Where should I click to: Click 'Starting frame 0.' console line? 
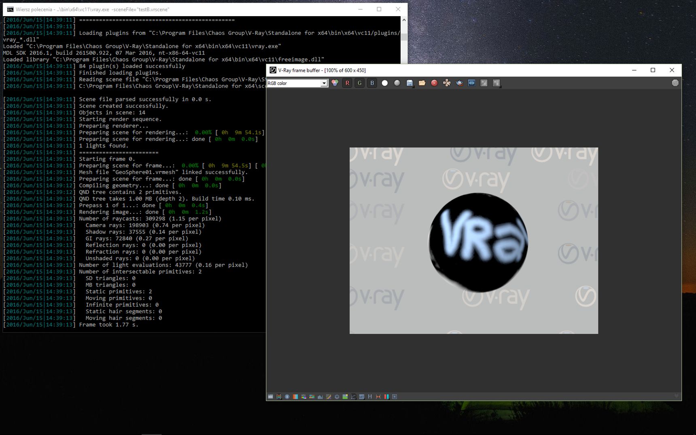click(x=107, y=159)
